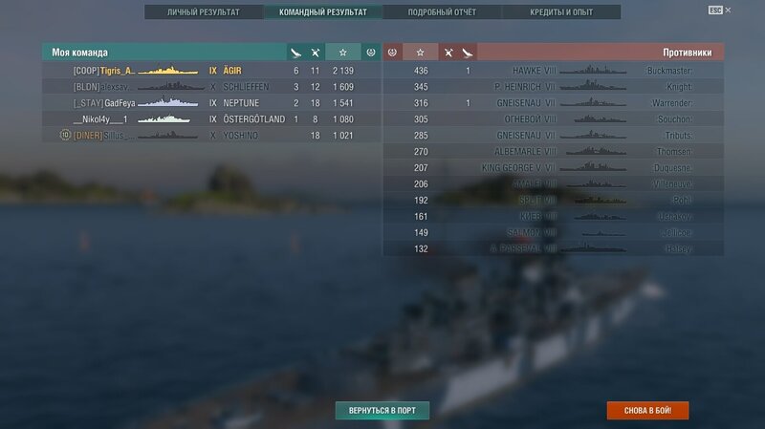Click Вернуться в порт button

[x=382, y=411]
